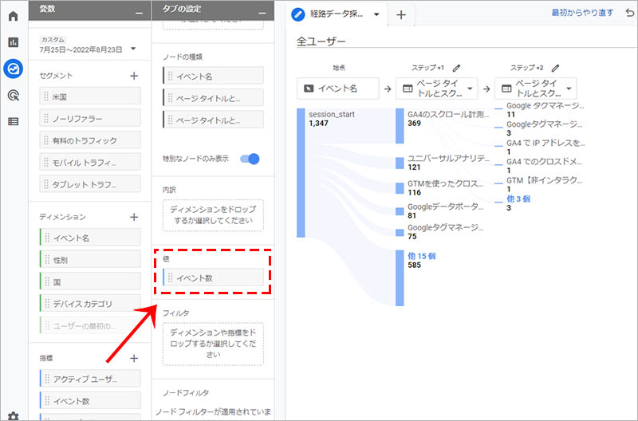The height and width of the screenshot is (421, 638).
Task: Add a new dimension with plus icon
Action: click(x=134, y=217)
